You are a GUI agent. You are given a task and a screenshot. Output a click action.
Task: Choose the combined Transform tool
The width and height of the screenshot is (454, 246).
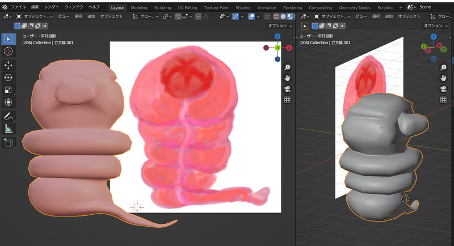(9, 102)
